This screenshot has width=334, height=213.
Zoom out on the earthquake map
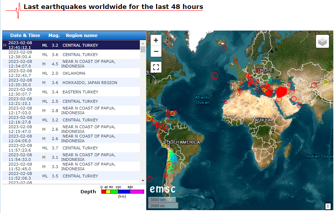156,51
